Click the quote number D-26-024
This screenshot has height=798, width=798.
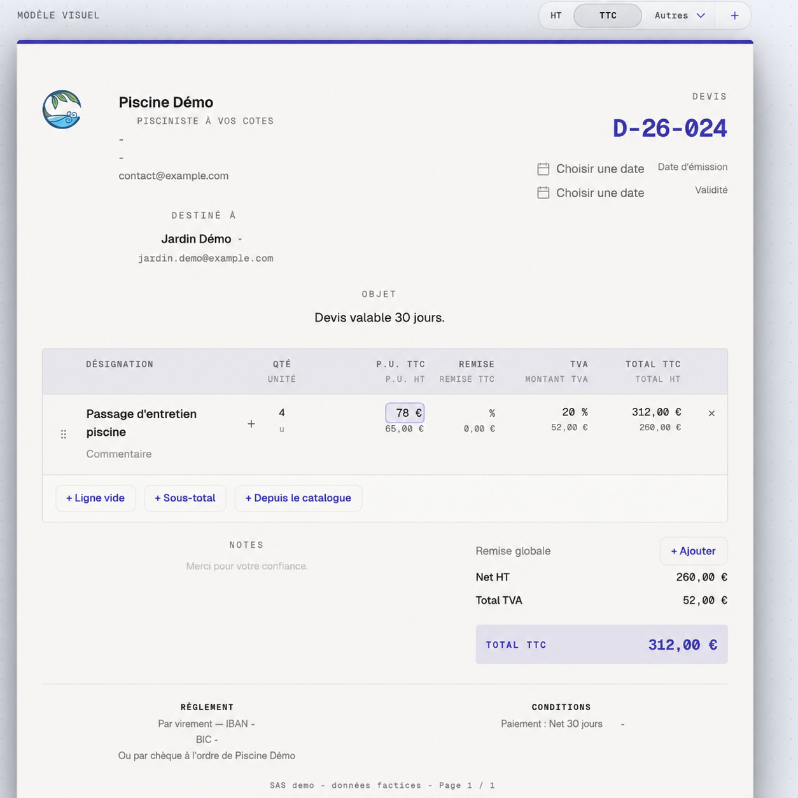670,129
